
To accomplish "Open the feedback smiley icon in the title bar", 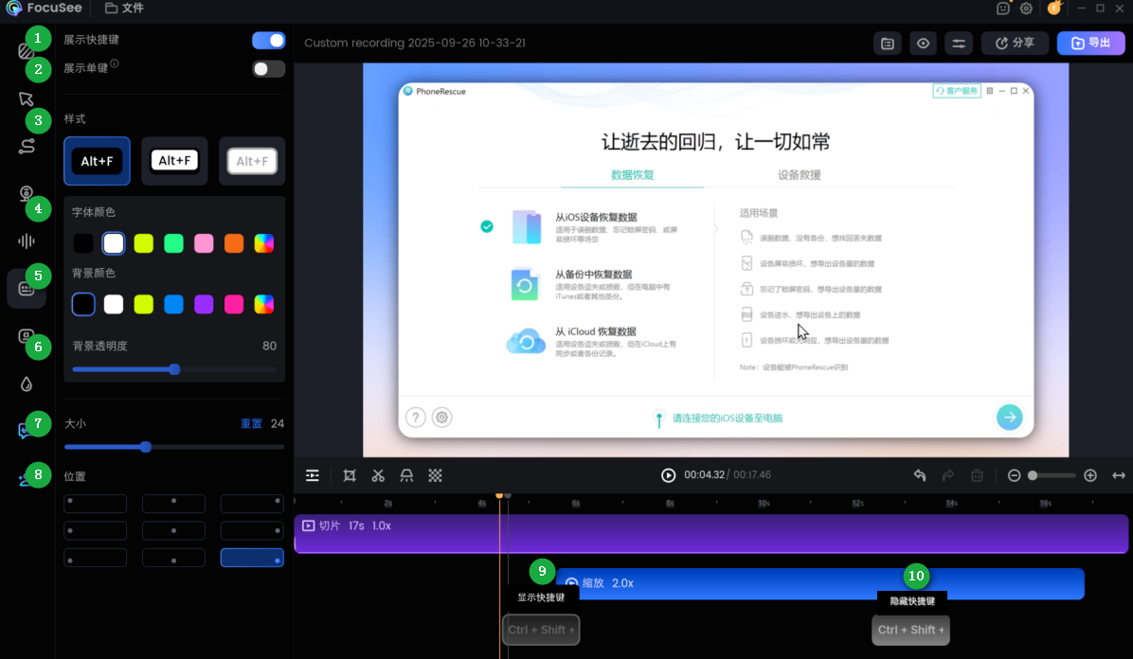I will [x=1003, y=9].
